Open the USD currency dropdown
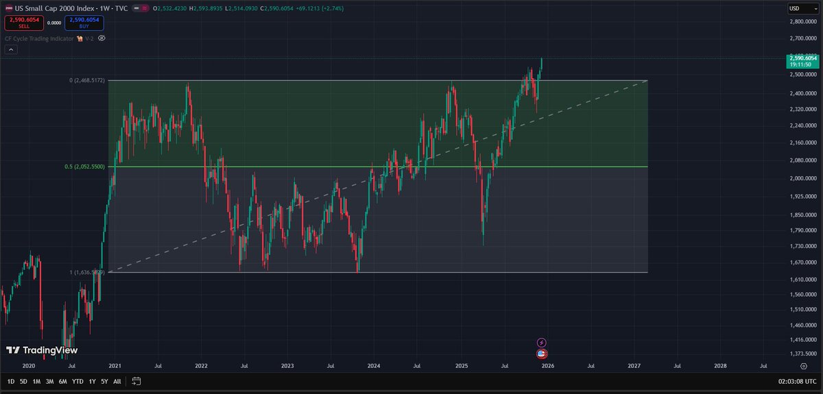 [x=802, y=8]
